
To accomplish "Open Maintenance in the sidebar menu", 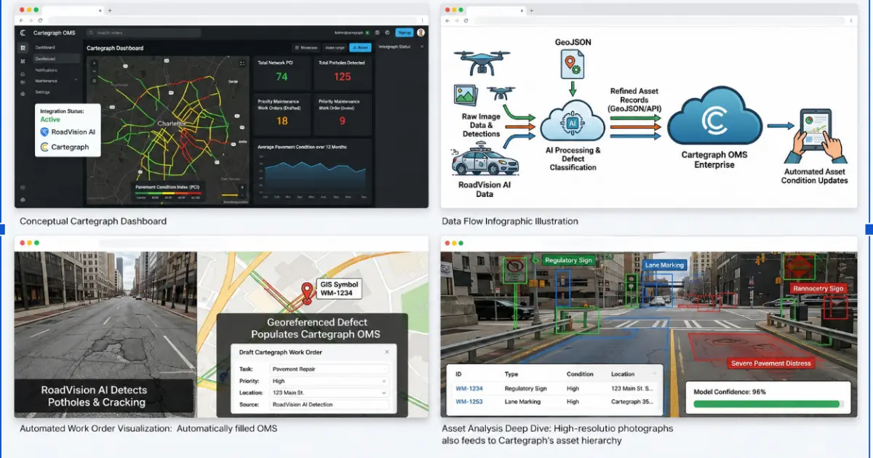I will pos(46,81).
